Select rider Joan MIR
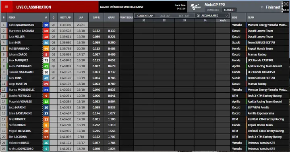 pyautogui.click(x=14, y=43)
